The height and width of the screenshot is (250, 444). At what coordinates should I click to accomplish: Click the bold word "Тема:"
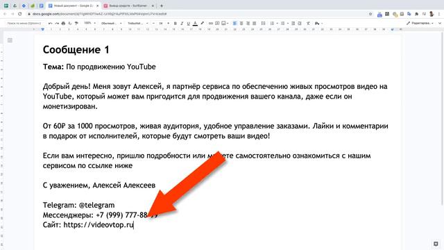click(x=53, y=67)
